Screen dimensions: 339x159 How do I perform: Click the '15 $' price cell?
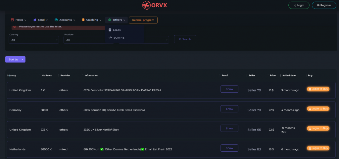tap(271, 90)
